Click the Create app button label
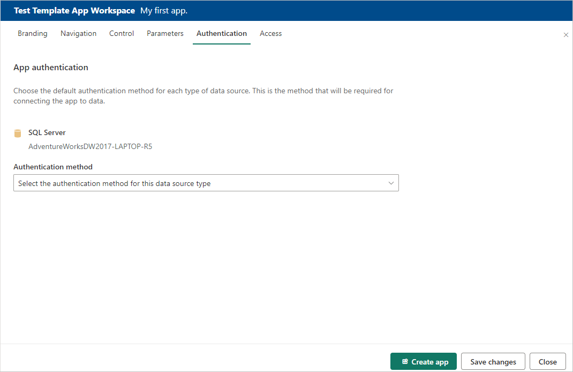This screenshot has width=573, height=372. [429, 362]
